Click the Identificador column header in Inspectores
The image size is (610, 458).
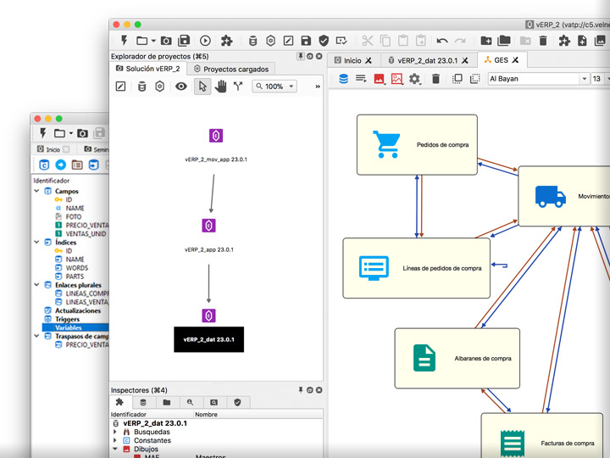click(x=152, y=414)
